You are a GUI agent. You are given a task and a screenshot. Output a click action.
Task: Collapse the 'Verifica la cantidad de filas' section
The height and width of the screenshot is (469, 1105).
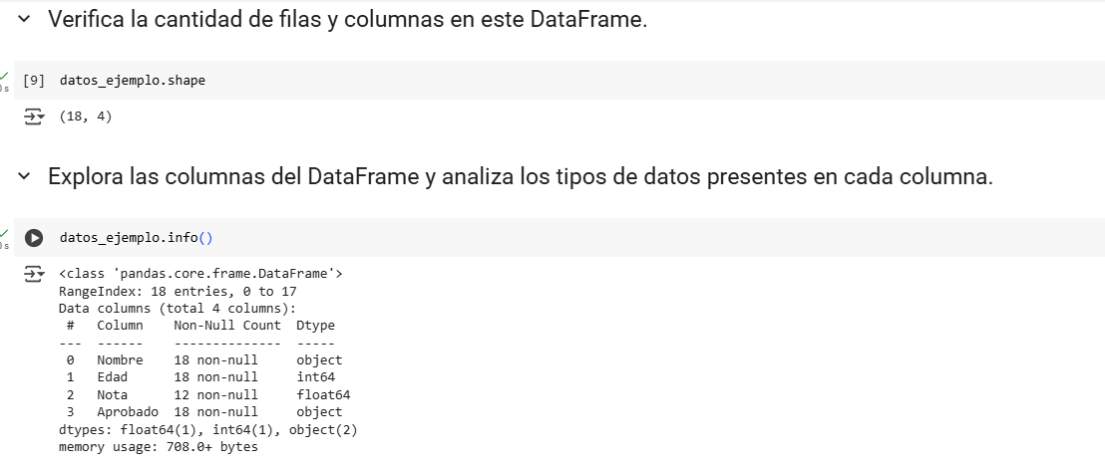click(x=24, y=20)
